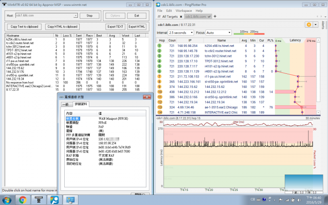328x205 pixels.
Task: Click the Exit button in WinMTR
Action: (x=137, y=15)
